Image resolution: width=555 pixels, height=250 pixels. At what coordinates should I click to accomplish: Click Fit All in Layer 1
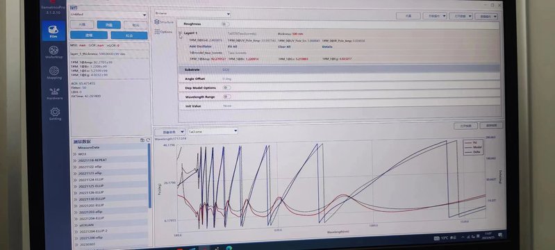point(233,47)
